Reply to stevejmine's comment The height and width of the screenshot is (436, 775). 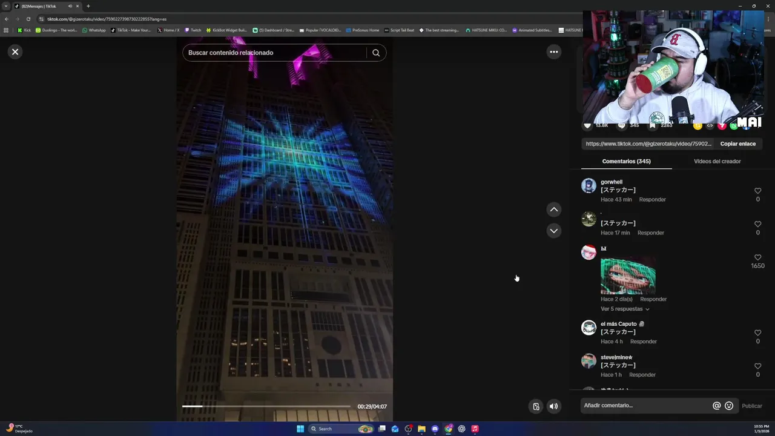click(x=642, y=375)
